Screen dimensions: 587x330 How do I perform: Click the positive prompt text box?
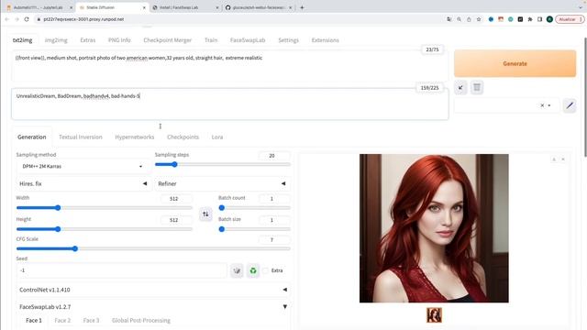(x=229, y=66)
